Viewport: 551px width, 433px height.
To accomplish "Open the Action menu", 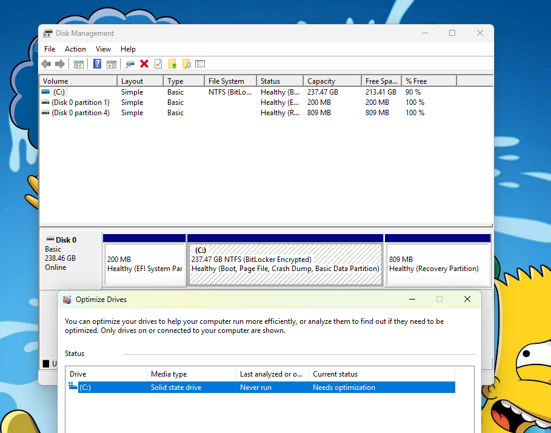I will pyautogui.click(x=75, y=49).
